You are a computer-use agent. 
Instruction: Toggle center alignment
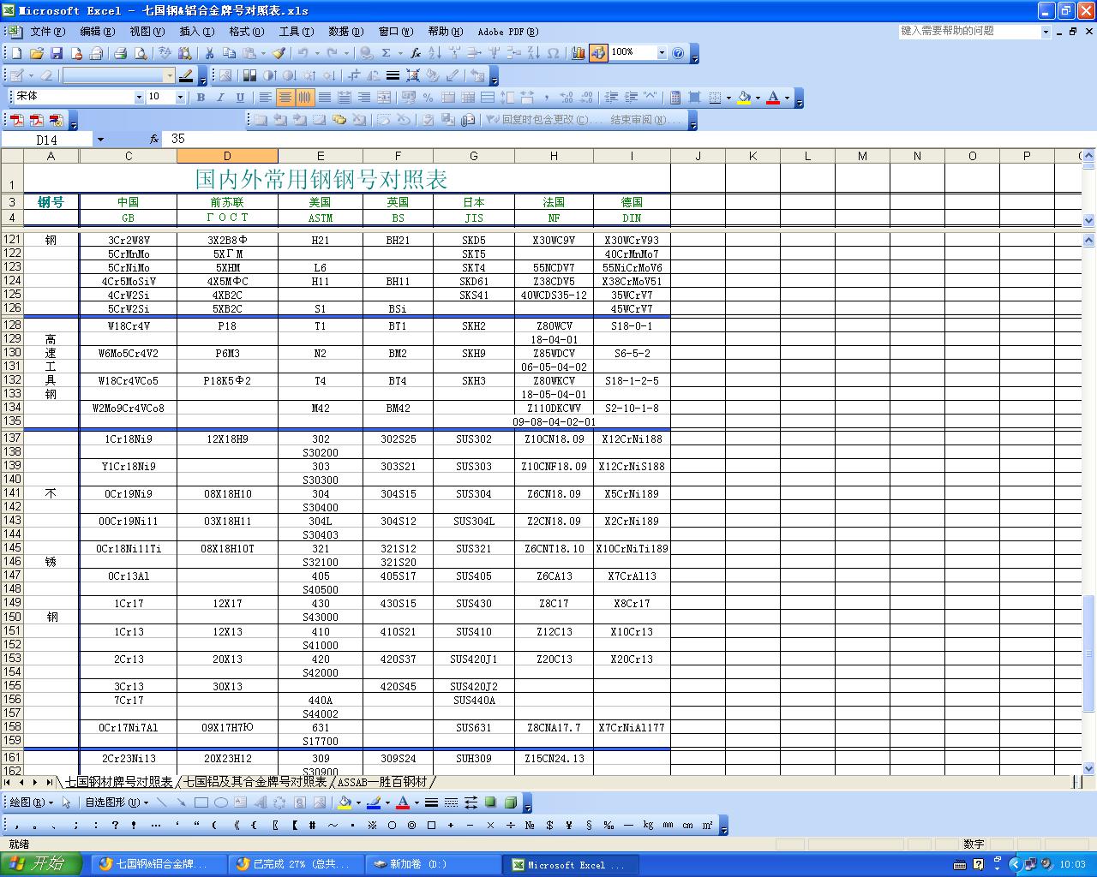click(x=285, y=98)
